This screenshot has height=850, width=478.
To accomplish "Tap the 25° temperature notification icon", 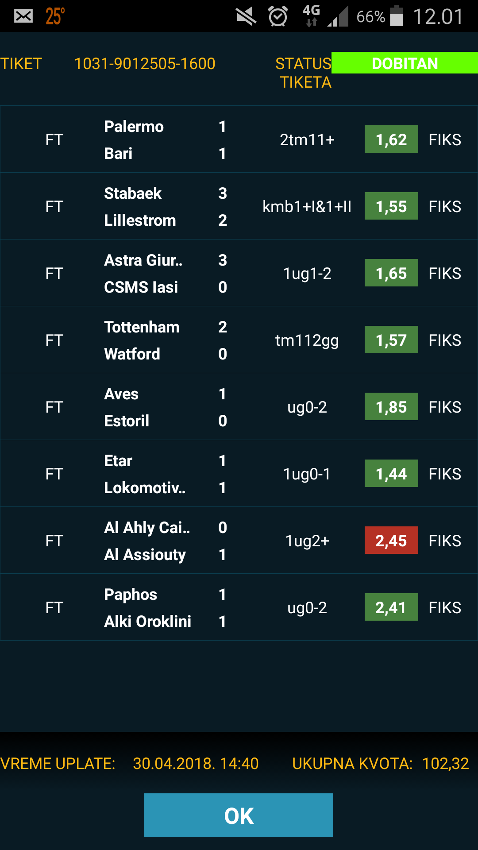I will tap(55, 16).
